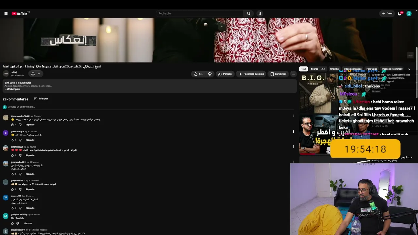The width and height of the screenshot is (418, 235).
Task: Select the Pour vous chip
Action: 372,69
